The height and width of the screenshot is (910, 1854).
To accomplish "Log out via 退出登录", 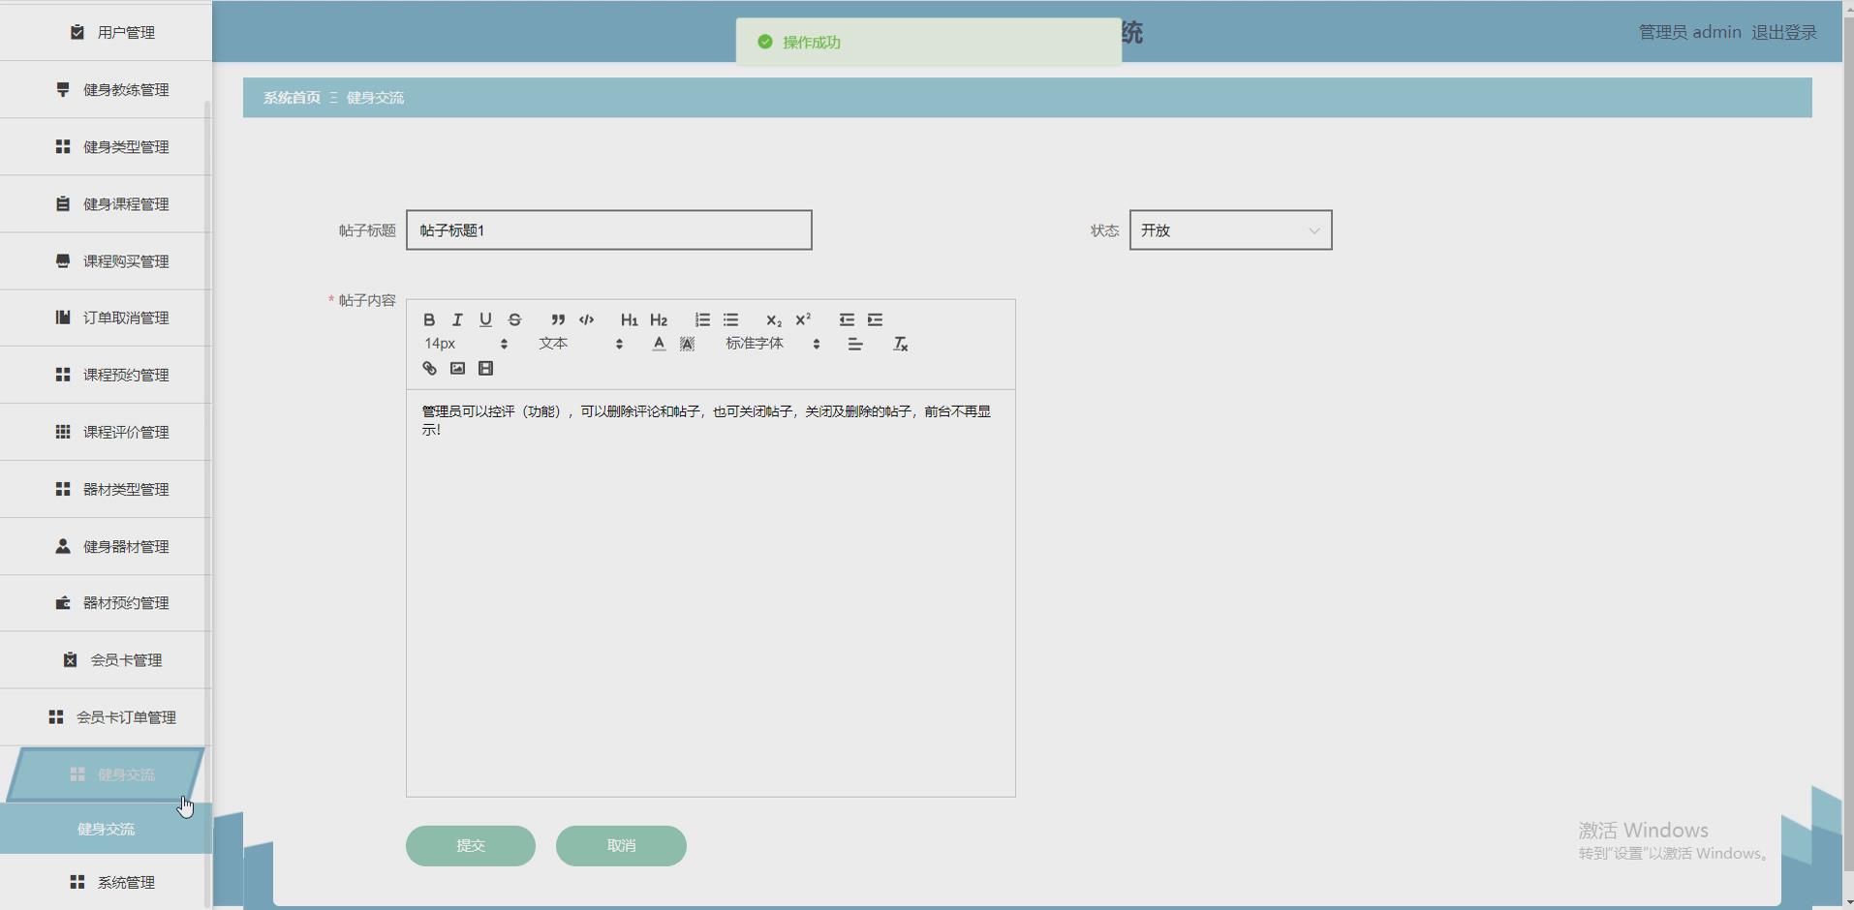I will (x=1783, y=32).
